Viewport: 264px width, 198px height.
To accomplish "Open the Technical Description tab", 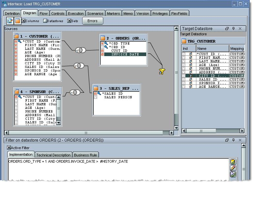I will [53, 155].
